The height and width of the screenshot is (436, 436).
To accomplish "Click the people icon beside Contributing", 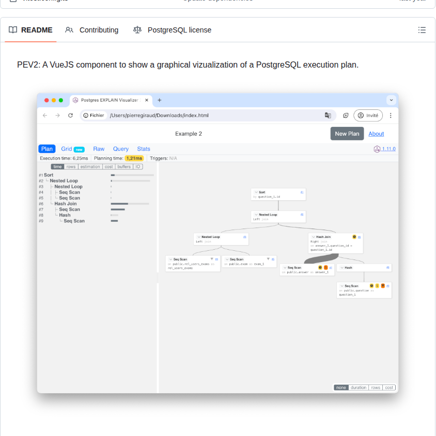I will [69, 30].
